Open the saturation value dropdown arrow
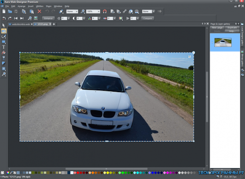 pyautogui.click(x=99, y=19)
